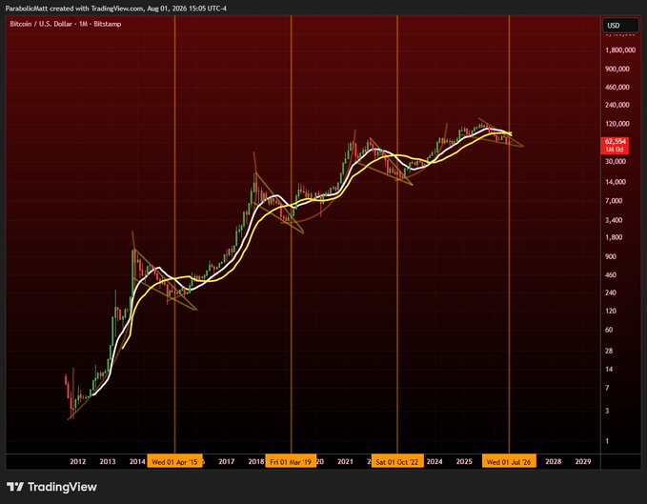Viewport: 647px width, 504px height.
Task: Click the 900,000 price axis label
Action: click(617, 69)
